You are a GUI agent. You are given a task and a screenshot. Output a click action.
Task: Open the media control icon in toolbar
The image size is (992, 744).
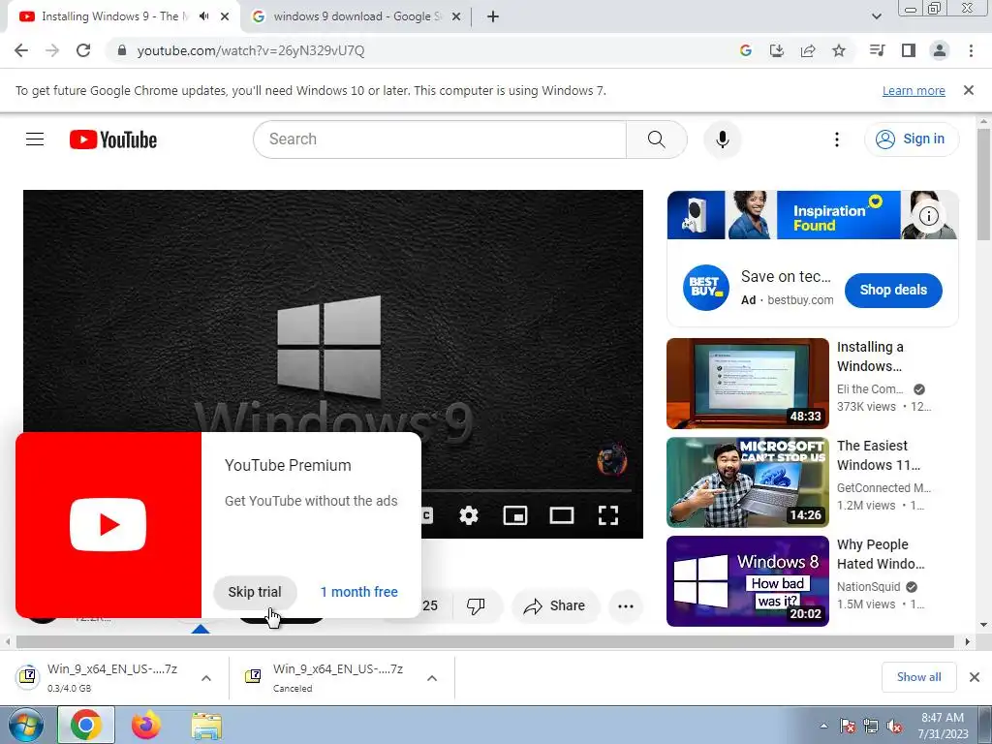pyautogui.click(x=877, y=50)
